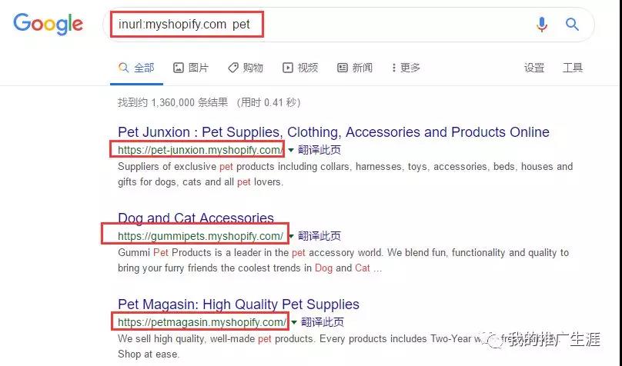Open Pet Magasin High Quality Pet Supplies
Viewport: 622px width, 366px height.
[x=239, y=304]
